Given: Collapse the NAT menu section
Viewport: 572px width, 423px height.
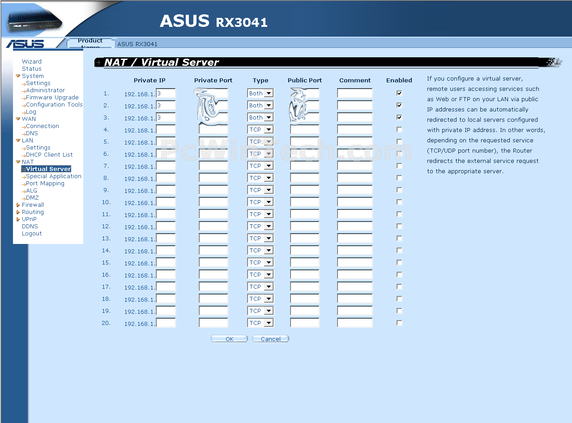Looking at the screenshot, I should [18, 162].
